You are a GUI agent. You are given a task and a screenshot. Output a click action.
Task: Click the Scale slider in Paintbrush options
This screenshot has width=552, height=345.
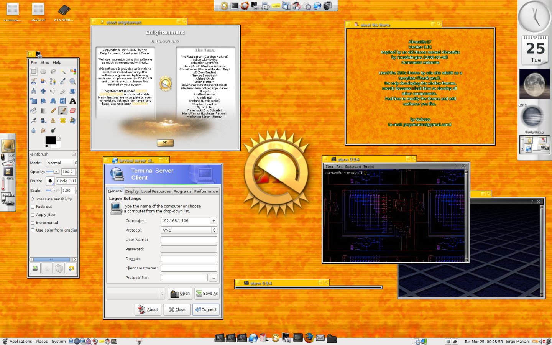pos(53,191)
